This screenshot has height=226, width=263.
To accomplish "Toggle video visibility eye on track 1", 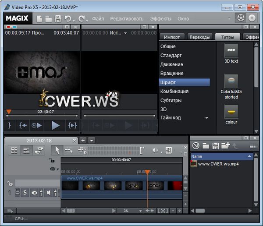I will pos(34,193).
